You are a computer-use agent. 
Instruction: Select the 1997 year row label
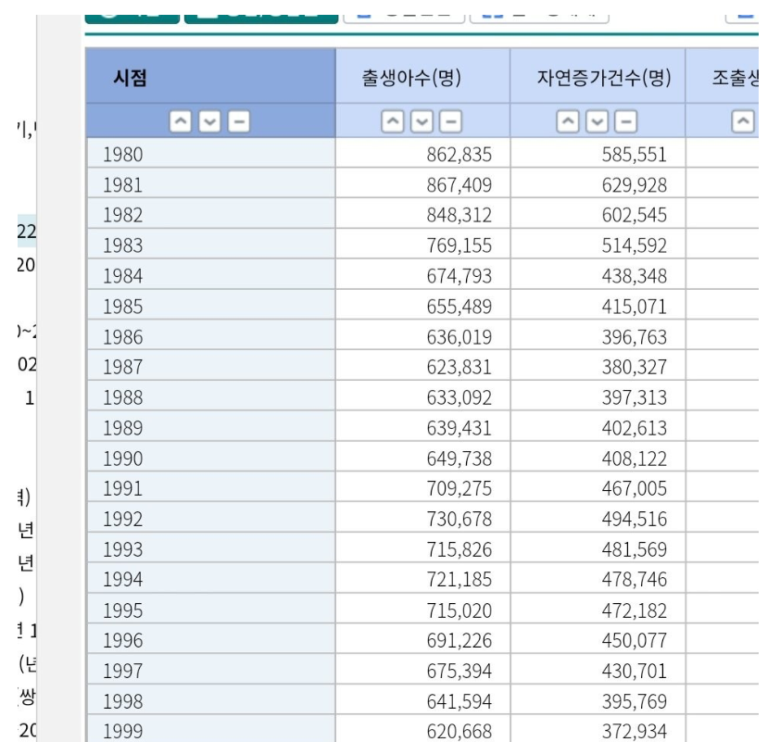[x=123, y=671]
